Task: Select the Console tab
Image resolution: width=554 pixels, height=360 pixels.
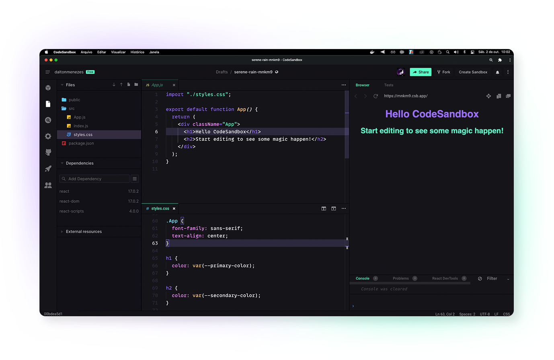Action: pyautogui.click(x=363, y=278)
